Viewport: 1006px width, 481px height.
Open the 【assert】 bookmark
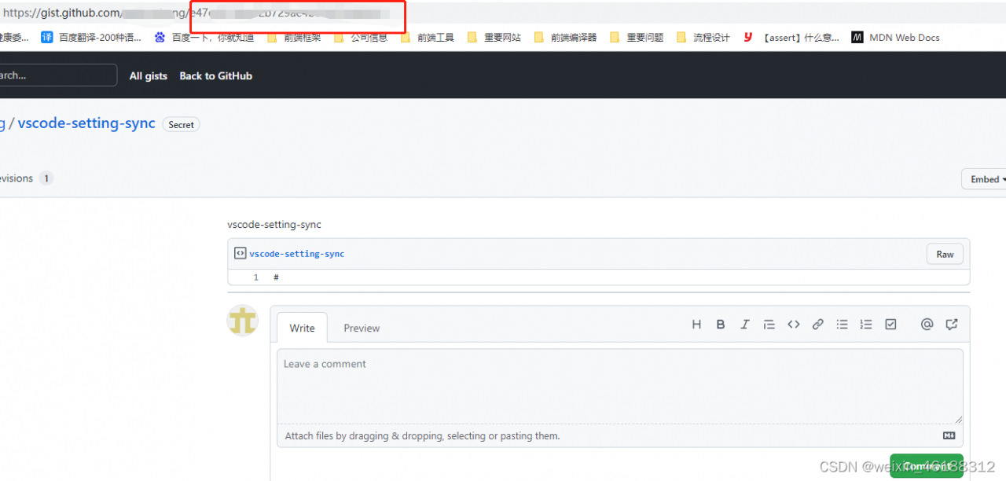click(x=791, y=37)
